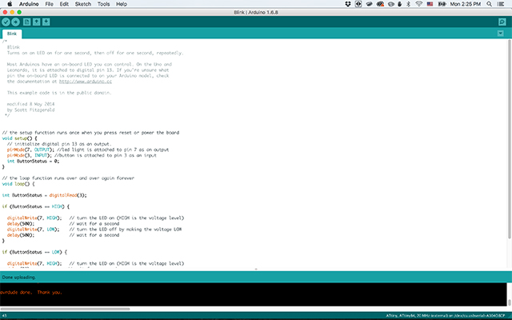Image resolution: width=512 pixels, height=320 pixels.
Task: Follow the http://www.arduino.cc link
Action: (x=86, y=82)
